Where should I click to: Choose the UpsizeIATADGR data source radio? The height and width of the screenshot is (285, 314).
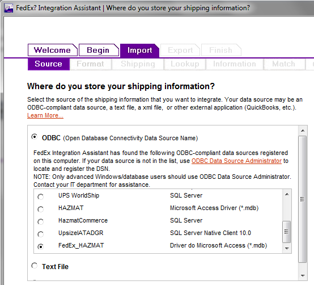coord(40,234)
